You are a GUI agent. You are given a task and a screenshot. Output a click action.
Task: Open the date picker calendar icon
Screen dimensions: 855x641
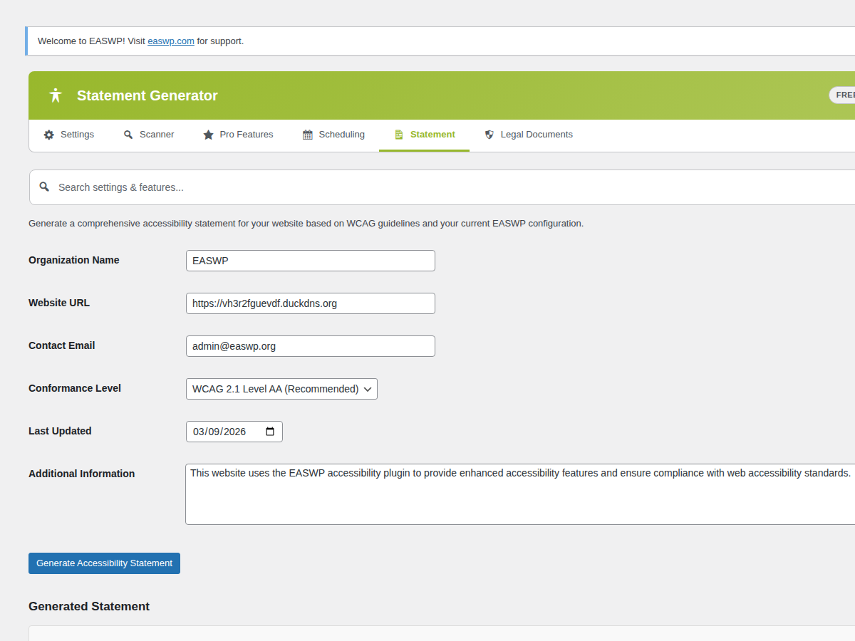(x=270, y=432)
